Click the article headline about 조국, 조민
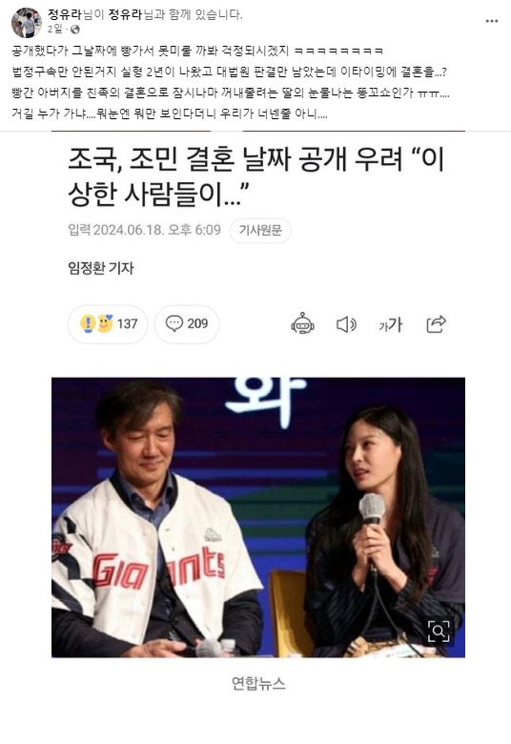The image size is (511, 744). pos(256,176)
